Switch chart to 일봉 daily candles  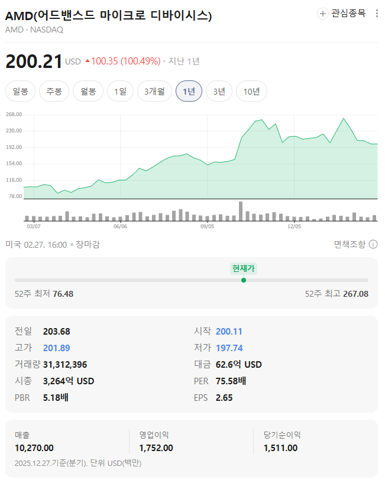20,91
